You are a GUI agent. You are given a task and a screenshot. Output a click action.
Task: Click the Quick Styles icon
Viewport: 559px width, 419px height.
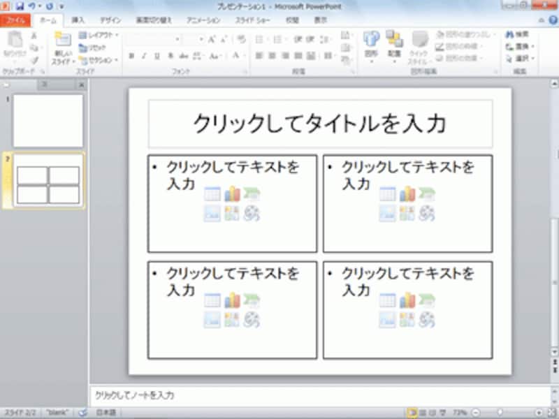420,40
